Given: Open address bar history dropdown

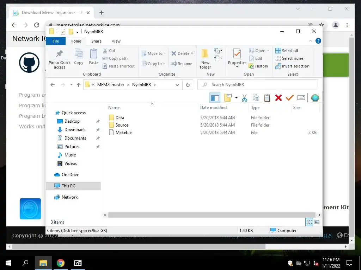Looking at the screenshot, I should 177,85.
